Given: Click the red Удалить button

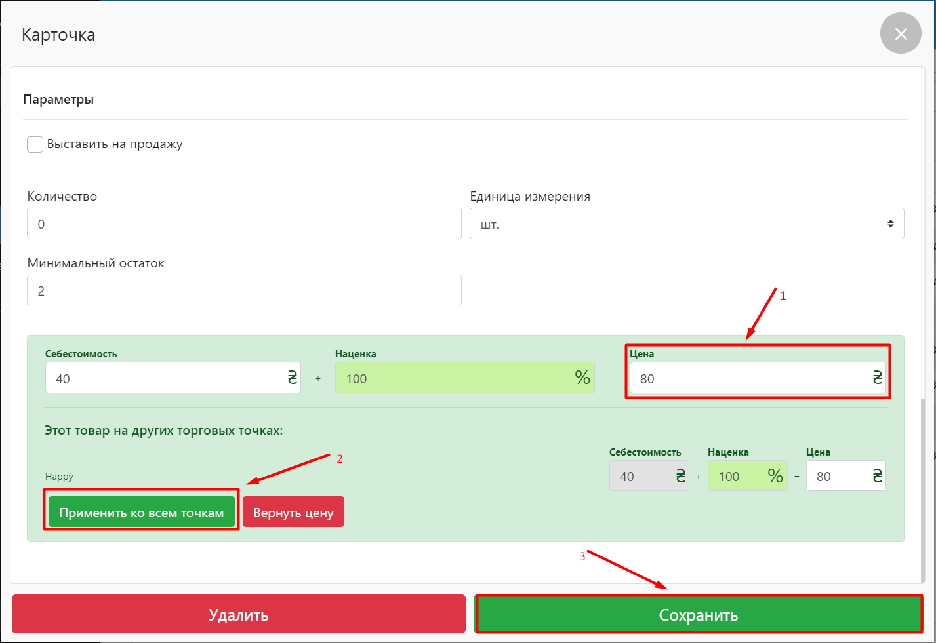Looking at the screenshot, I should (x=239, y=614).
